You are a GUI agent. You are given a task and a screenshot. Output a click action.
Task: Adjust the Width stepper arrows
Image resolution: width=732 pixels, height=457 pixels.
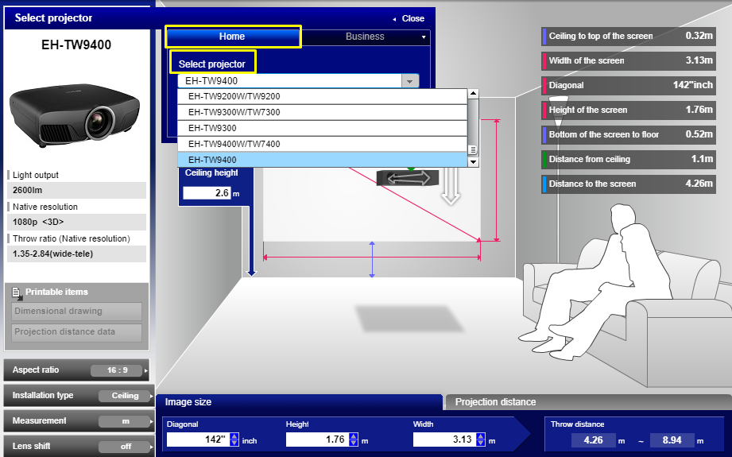click(x=480, y=440)
